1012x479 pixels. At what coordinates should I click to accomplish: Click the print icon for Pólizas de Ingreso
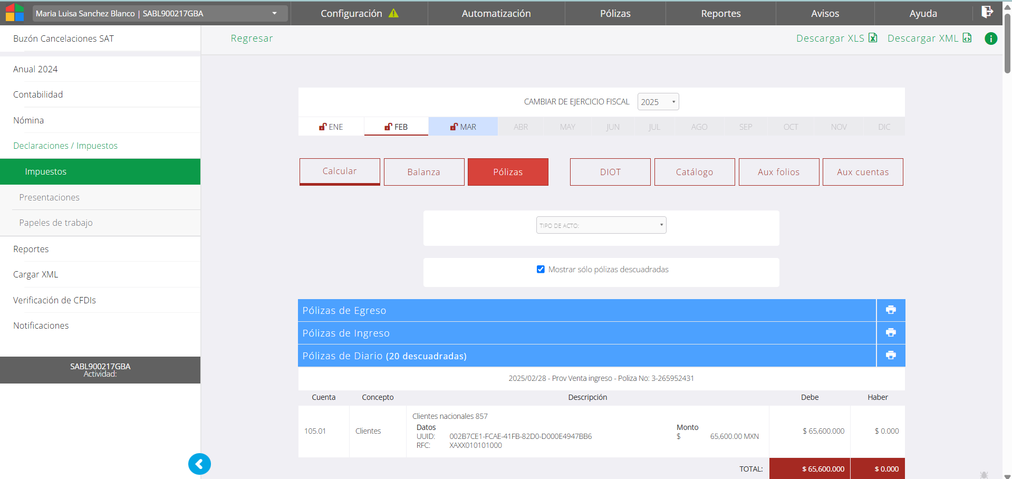(x=891, y=333)
